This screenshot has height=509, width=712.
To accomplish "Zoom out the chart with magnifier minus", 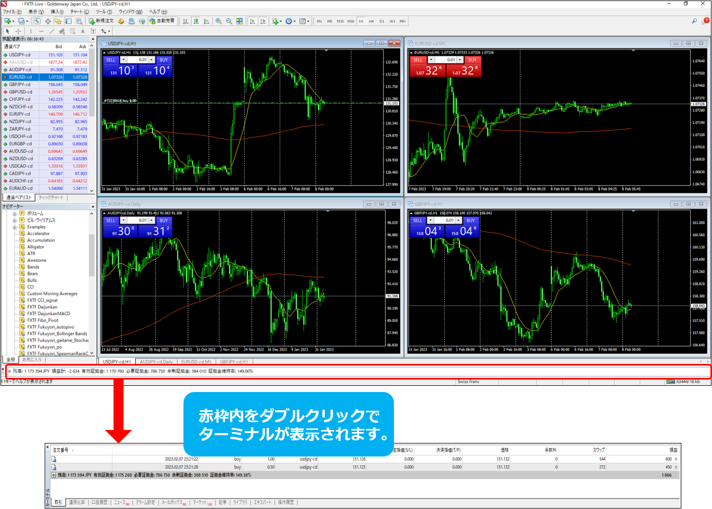I will [229, 21].
